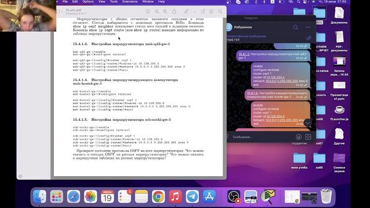Click the IP link 10.128.254.2 in Telegram
This screenshot has height=208, width=370.
275,77
